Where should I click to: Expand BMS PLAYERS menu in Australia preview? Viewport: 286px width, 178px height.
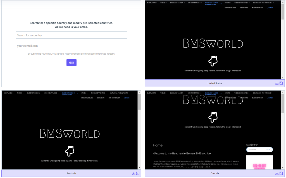(9, 93)
